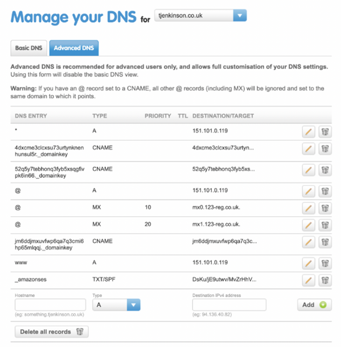341x351 pixels.
Task: Delete the @ A record
Action: pos(325,191)
